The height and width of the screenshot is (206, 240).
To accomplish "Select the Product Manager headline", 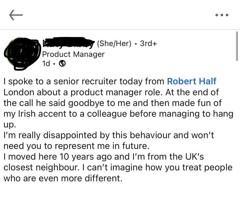I will [73, 54].
